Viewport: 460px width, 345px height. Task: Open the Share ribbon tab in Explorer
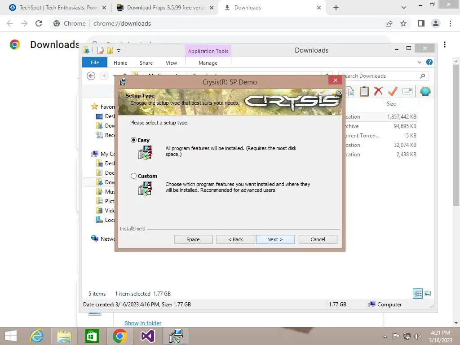tap(146, 63)
